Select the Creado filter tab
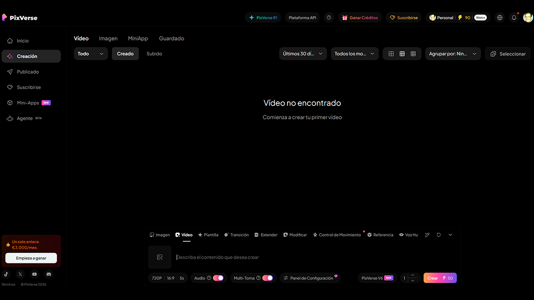The width and height of the screenshot is (534, 300). click(125, 54)
